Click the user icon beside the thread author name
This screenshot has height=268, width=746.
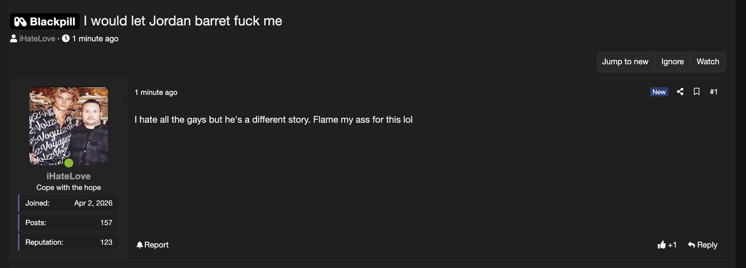(14, 39)
